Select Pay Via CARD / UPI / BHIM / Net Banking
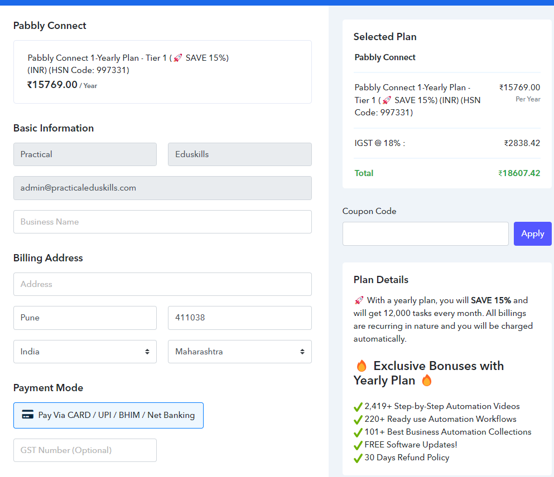Screen dimensions: 554x477 click(x=108, y=415)
